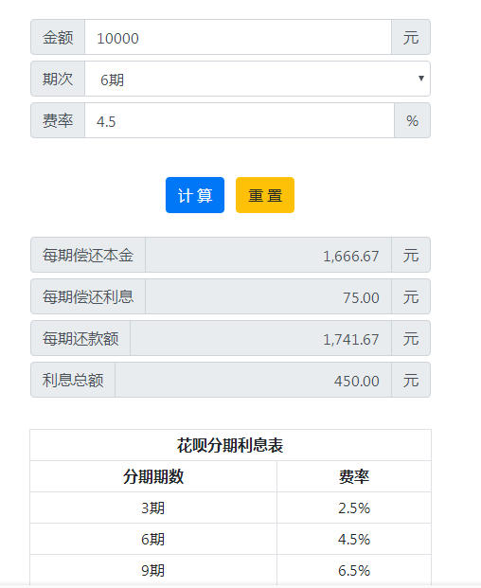Open the 期次 dropdown showing 6期
The image size is (481, 588).
(x=258, y=79)
